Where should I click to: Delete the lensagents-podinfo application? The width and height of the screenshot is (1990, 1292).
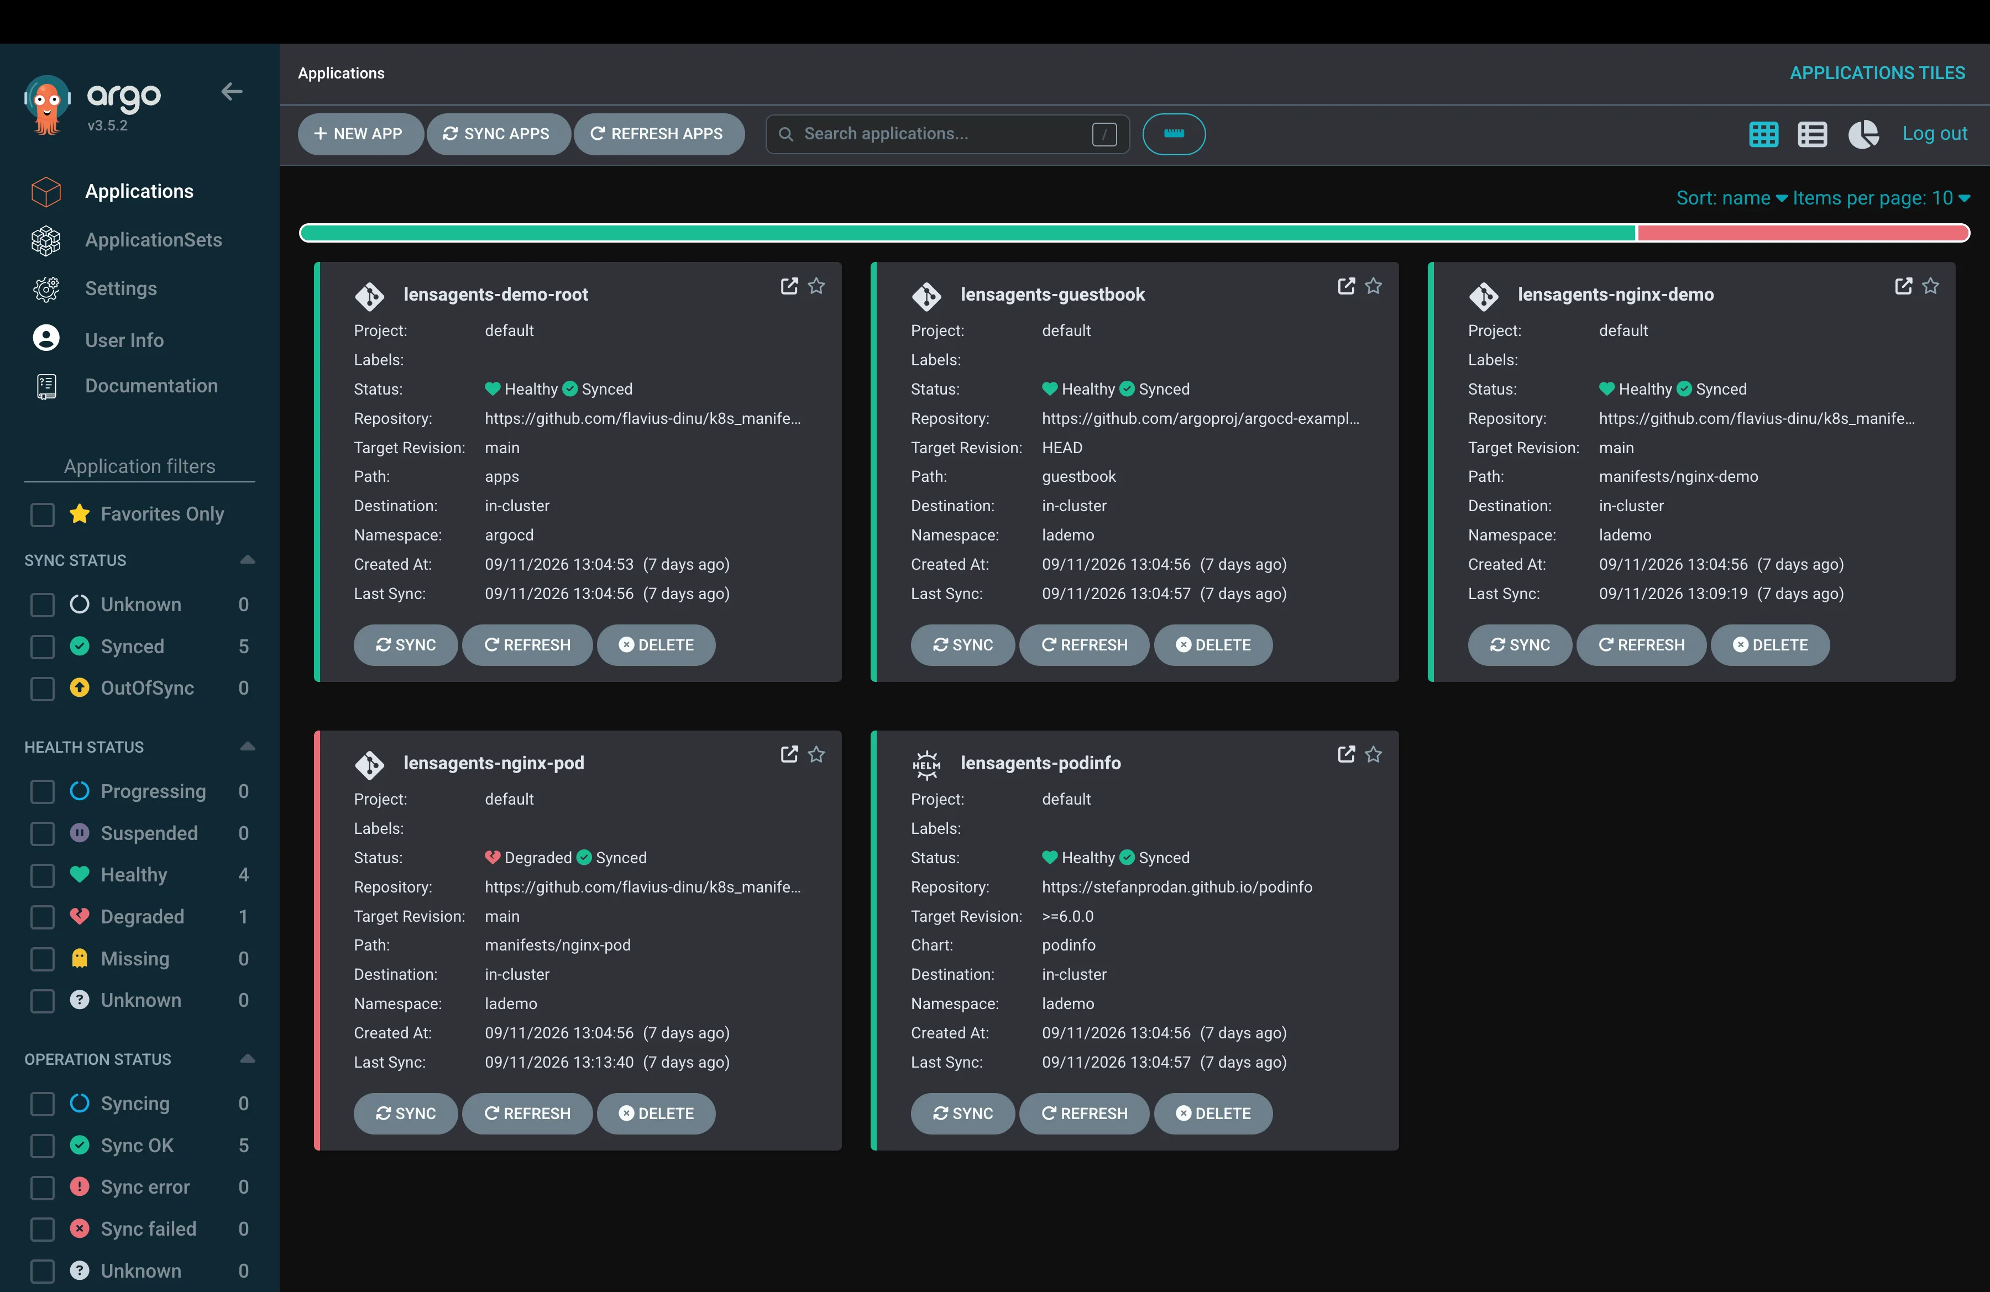1213,1113
